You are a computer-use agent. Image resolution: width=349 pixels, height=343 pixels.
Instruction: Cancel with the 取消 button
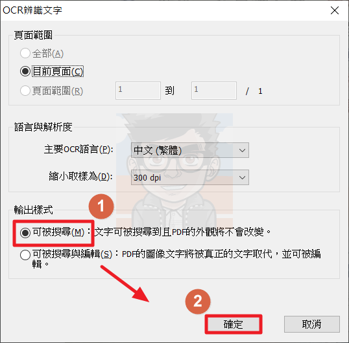312,324
